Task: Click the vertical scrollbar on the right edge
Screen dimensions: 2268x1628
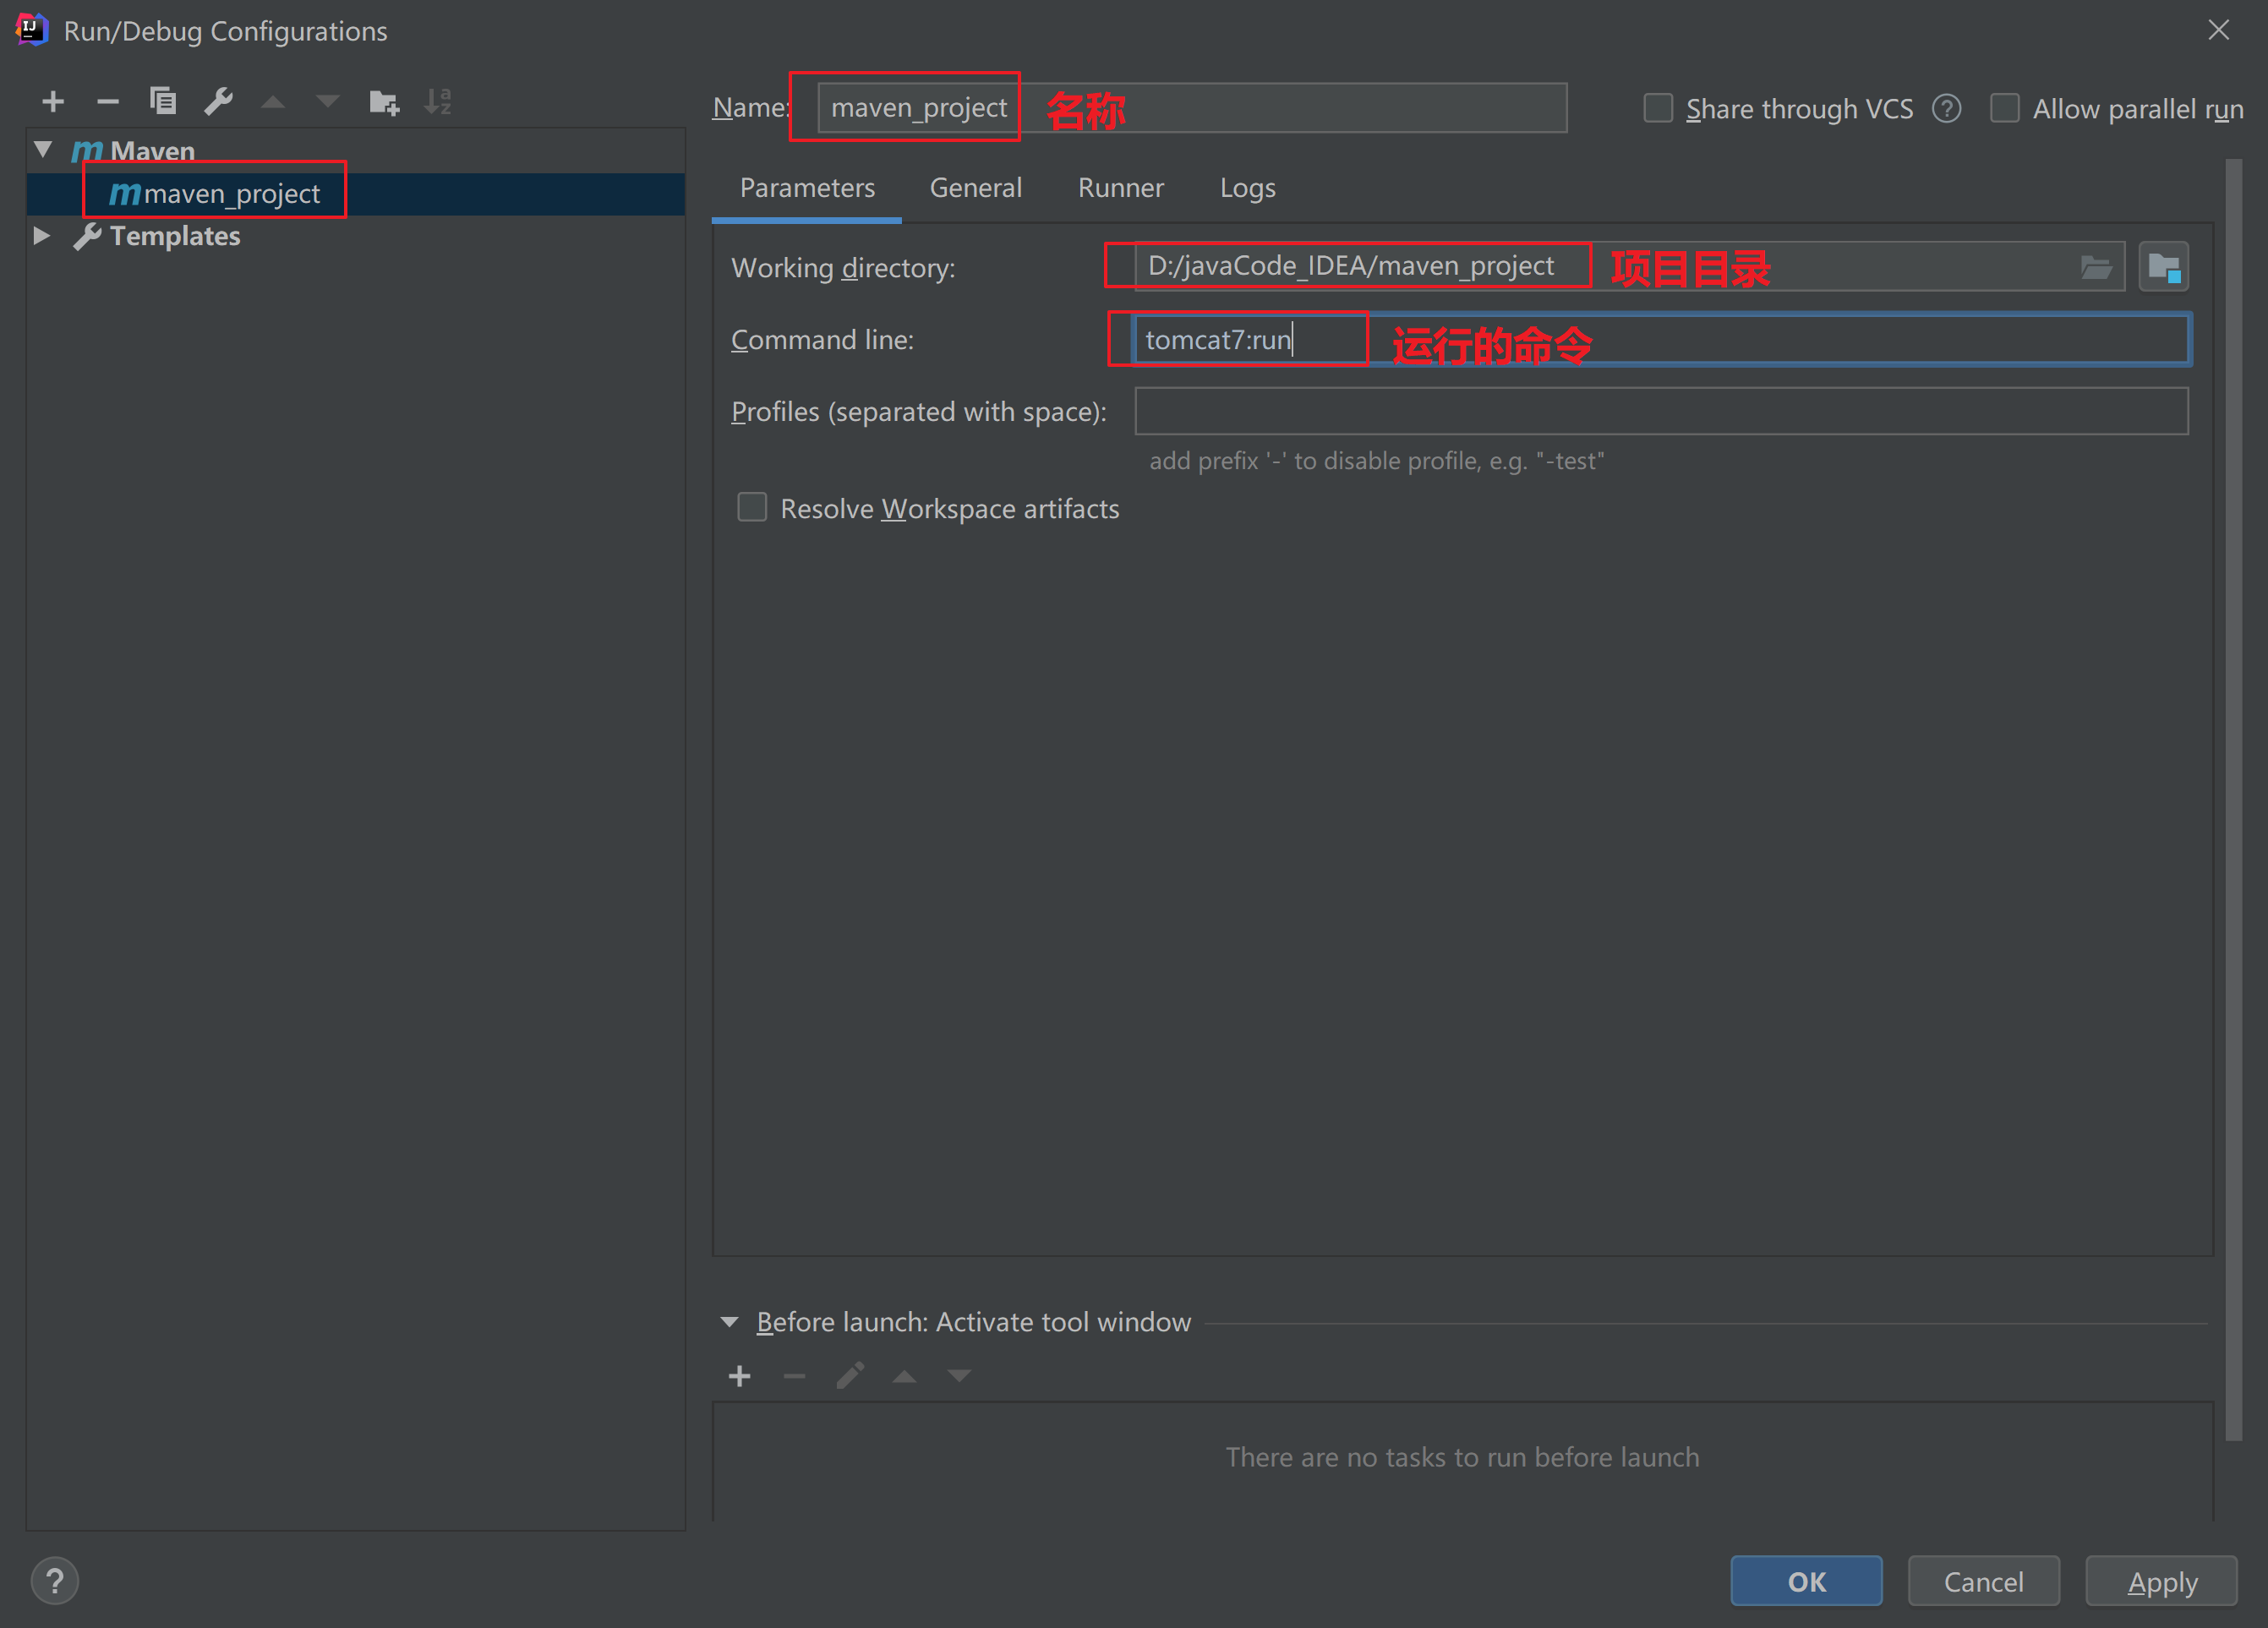Action: pyautogui.click(x=2234, y=800)
